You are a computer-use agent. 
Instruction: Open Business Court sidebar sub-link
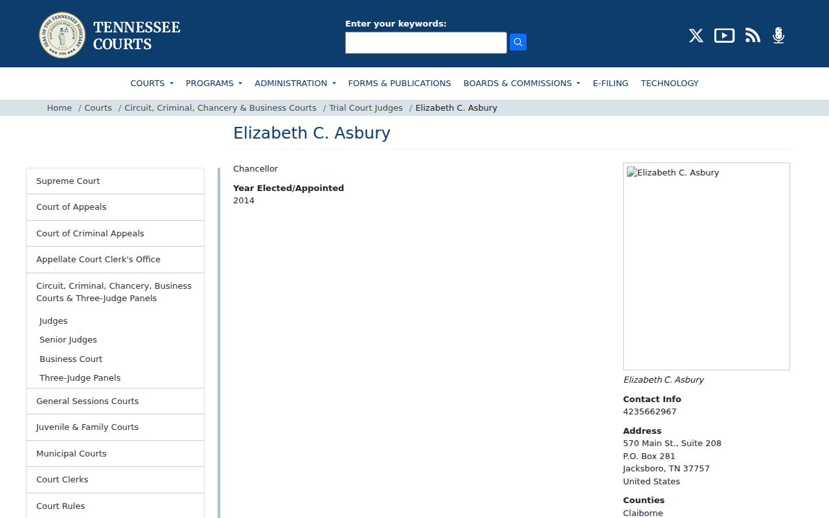click(71, 359)
